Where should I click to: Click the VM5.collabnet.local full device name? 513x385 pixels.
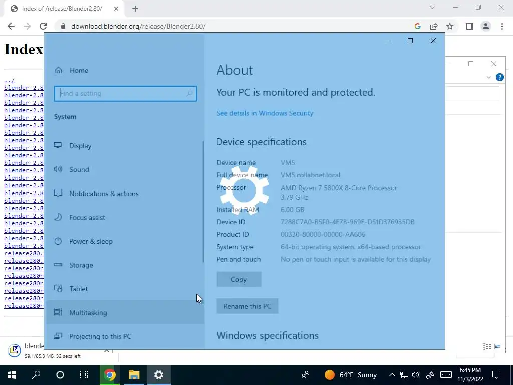tap(310, 175)
